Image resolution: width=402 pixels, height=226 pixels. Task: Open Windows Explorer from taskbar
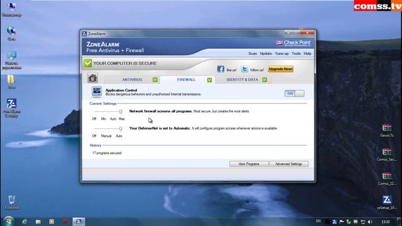click(x=38, y=222)
